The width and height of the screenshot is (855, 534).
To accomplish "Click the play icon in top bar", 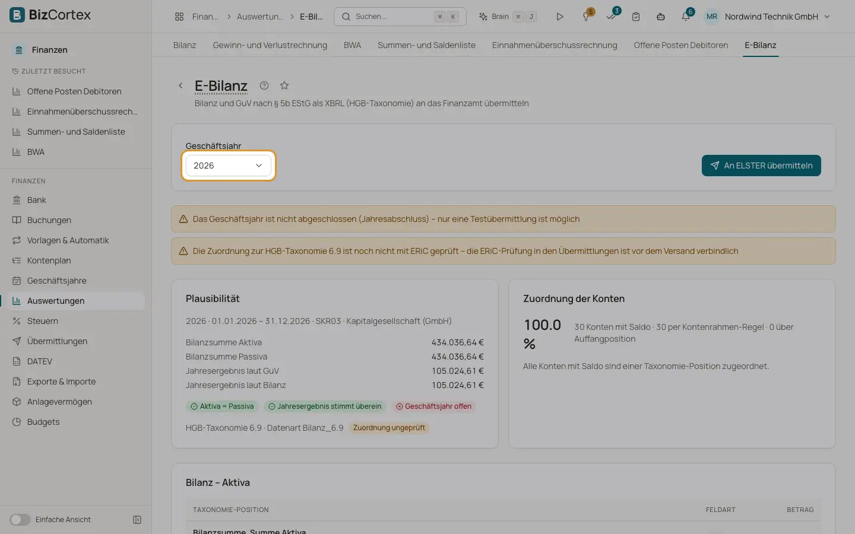I will (x=559, y=17).
